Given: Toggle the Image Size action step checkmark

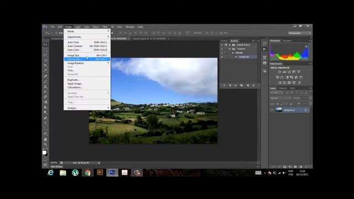Looking at the screenshot, I should [x=222, y=57].
